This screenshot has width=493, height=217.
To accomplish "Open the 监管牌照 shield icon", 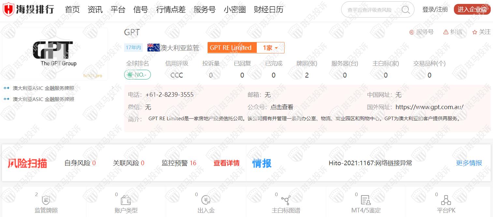I will (46, 200).
